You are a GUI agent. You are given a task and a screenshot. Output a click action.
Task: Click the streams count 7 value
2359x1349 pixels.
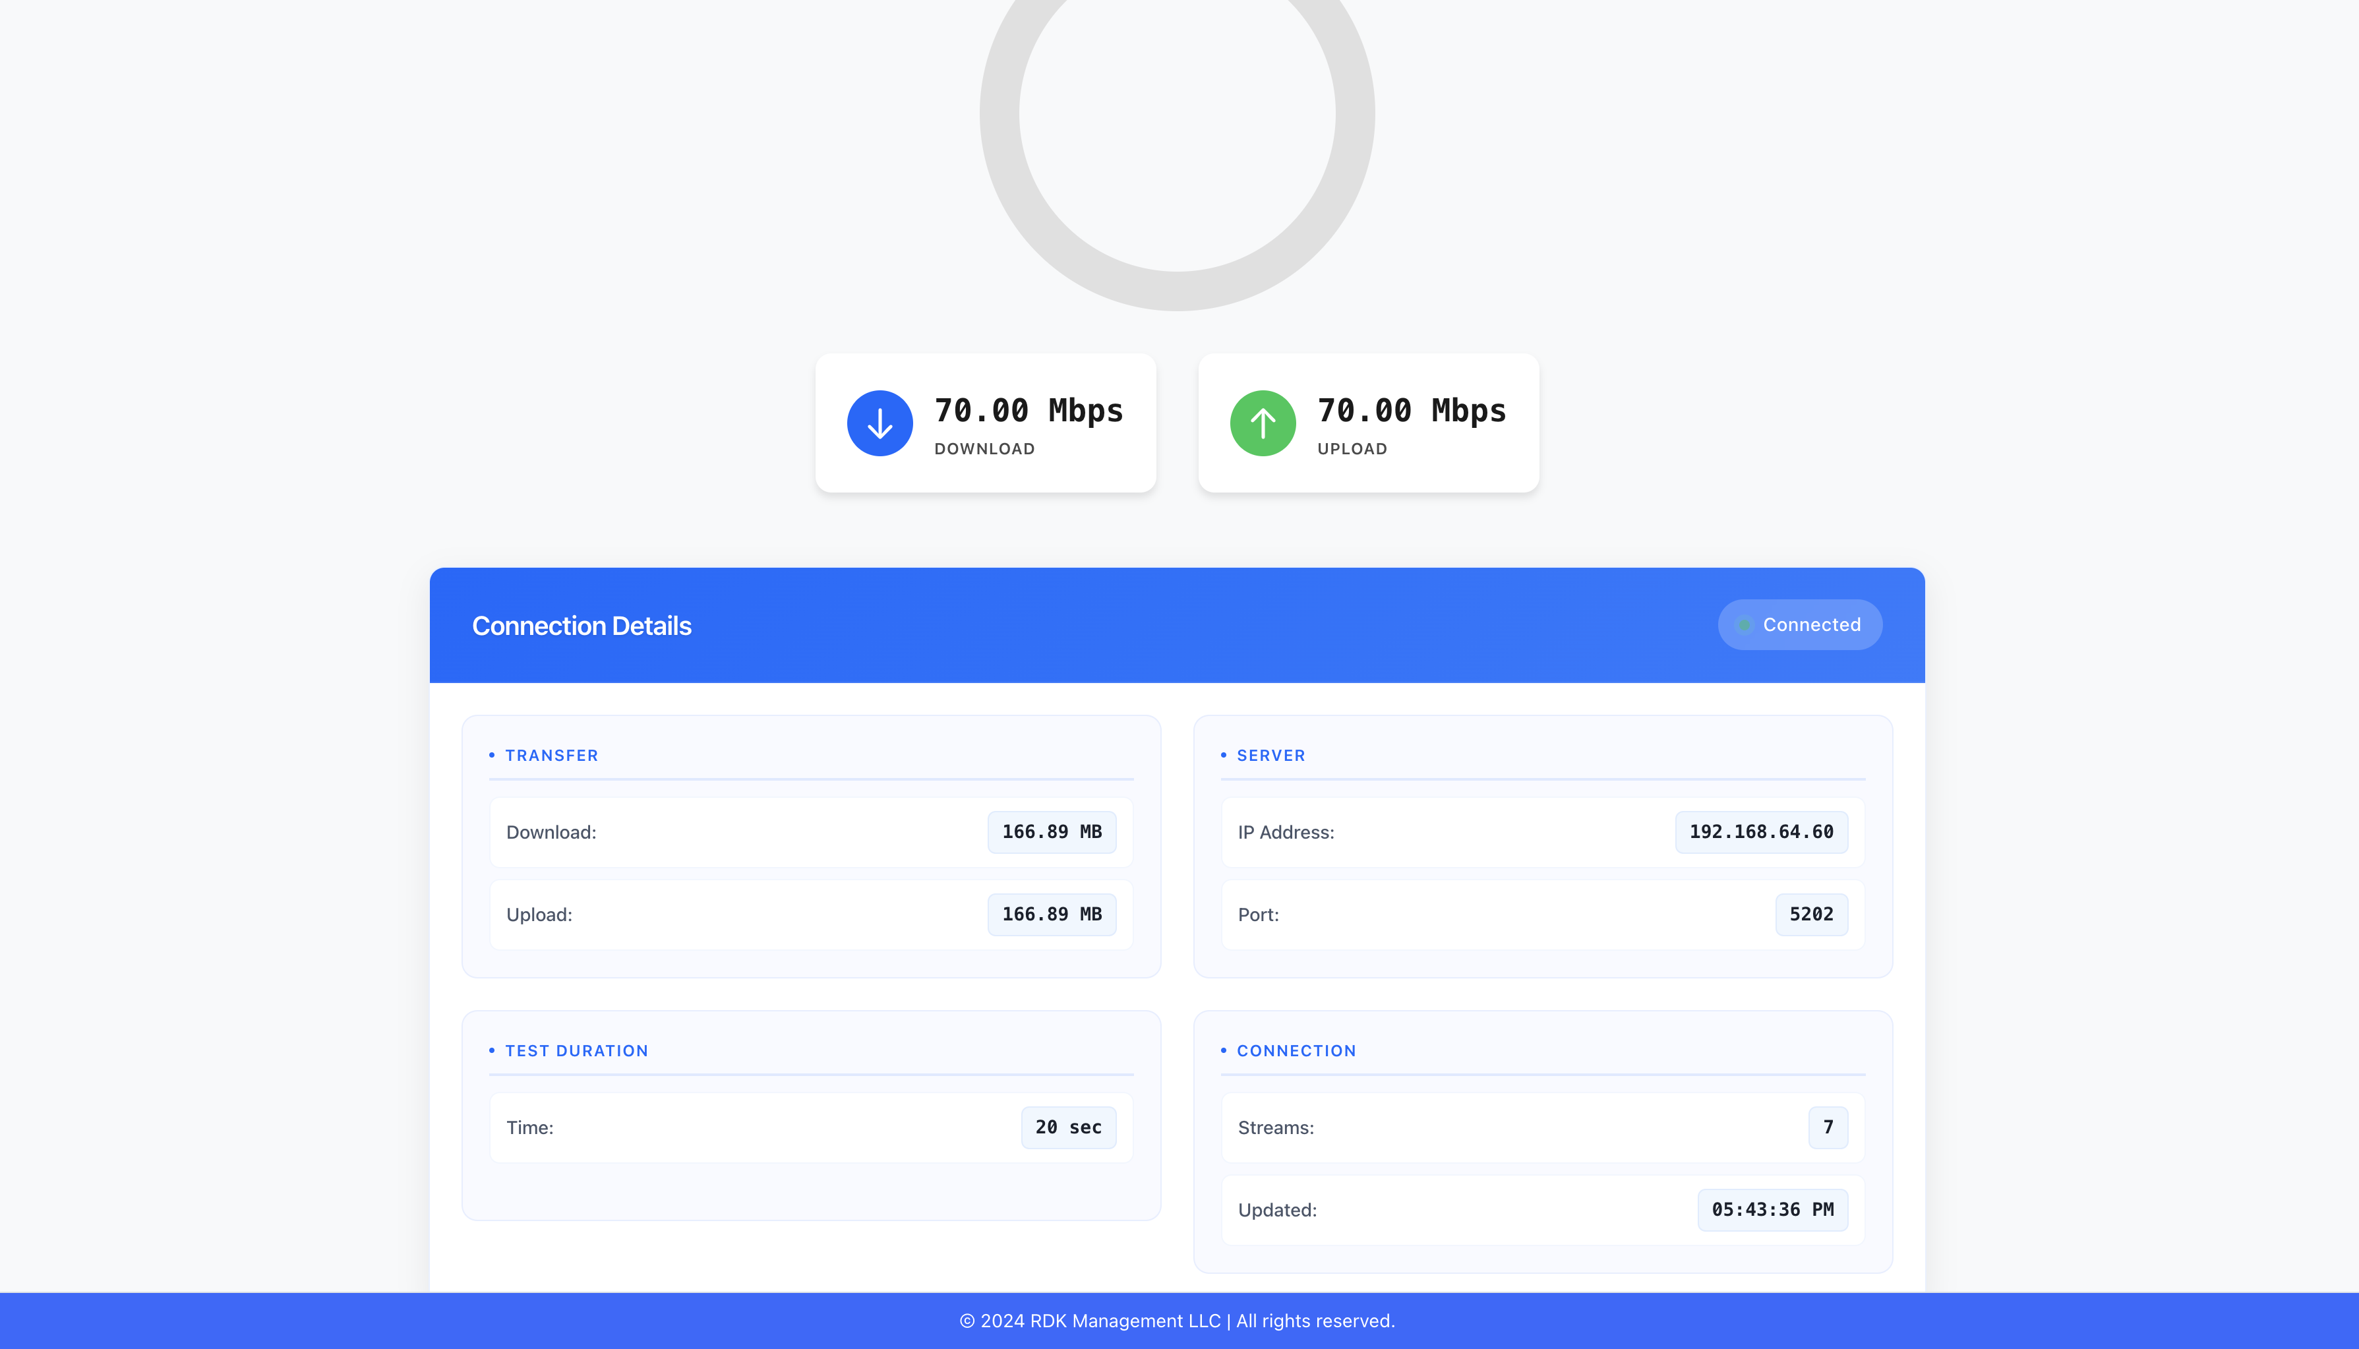pyautogui.click(x=1828, y=1127)
